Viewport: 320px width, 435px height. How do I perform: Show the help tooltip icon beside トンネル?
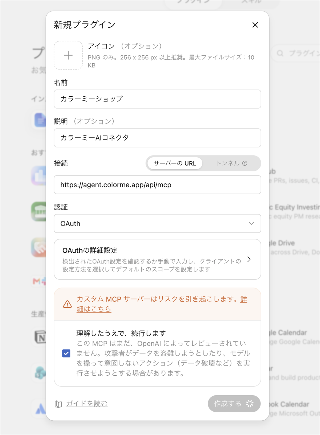245,163
